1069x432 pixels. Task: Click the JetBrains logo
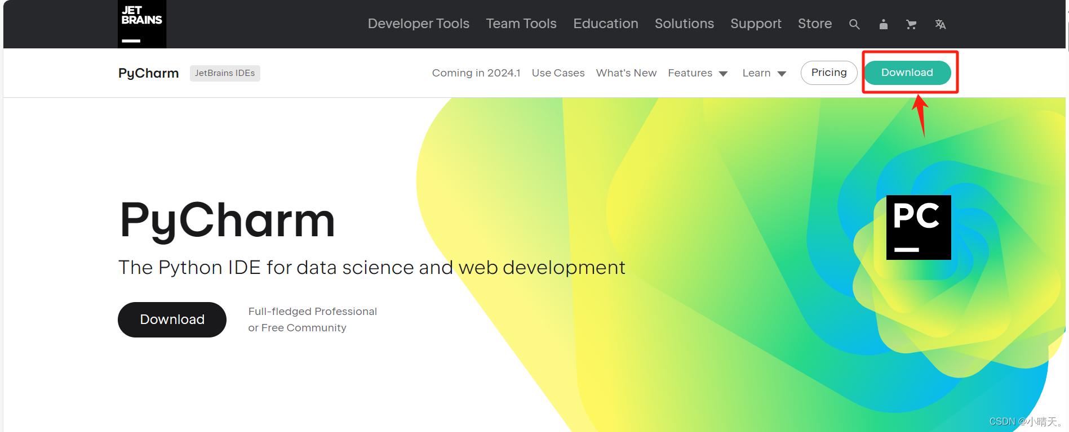coord(142,24)
